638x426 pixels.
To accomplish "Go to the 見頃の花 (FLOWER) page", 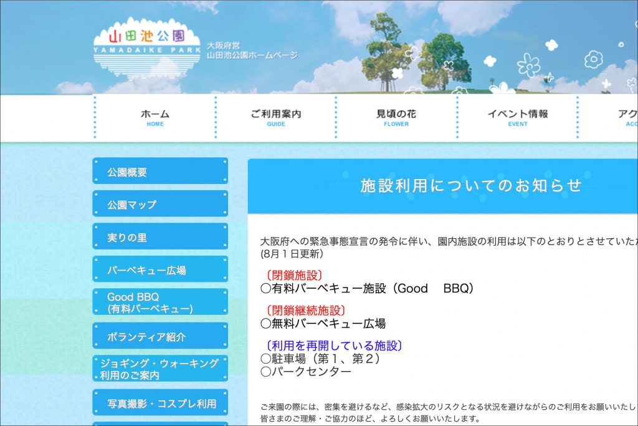I will pos(396,117).
